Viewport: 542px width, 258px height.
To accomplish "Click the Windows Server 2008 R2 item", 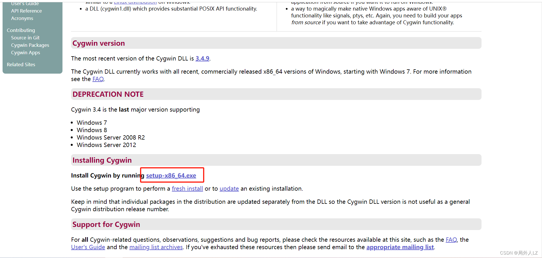I will coord(111,138).
